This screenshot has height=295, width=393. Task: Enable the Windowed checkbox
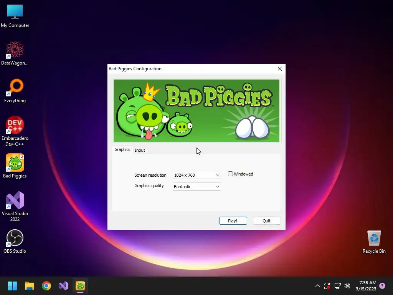(x=230, y=174)
